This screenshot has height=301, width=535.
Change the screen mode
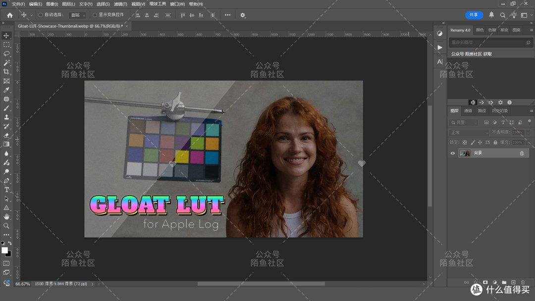click(6, 272)
